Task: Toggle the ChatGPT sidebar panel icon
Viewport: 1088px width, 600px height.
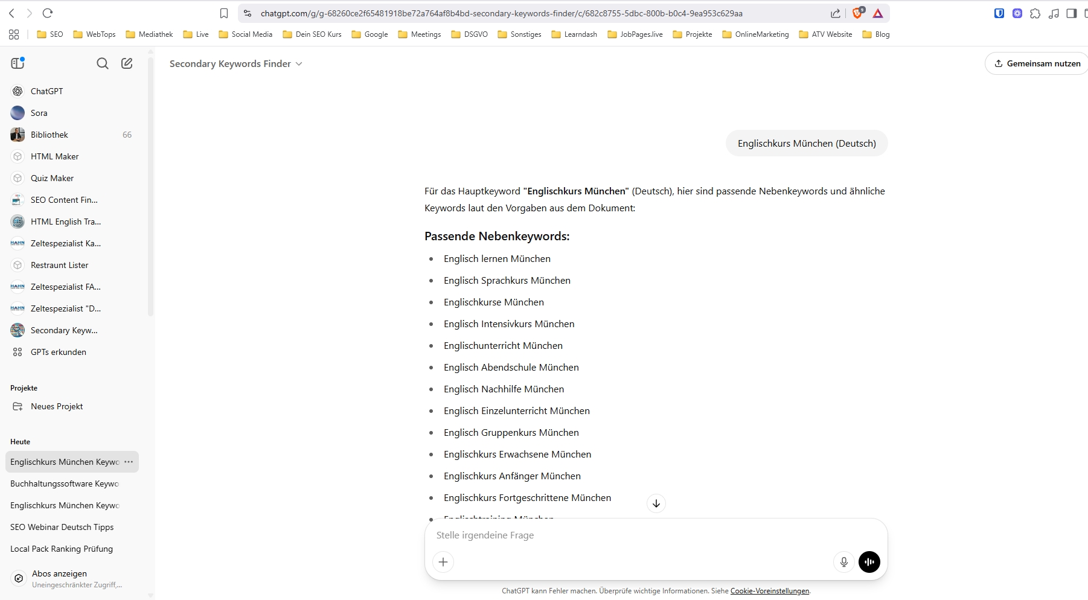Action: click(x=18, y=63)
